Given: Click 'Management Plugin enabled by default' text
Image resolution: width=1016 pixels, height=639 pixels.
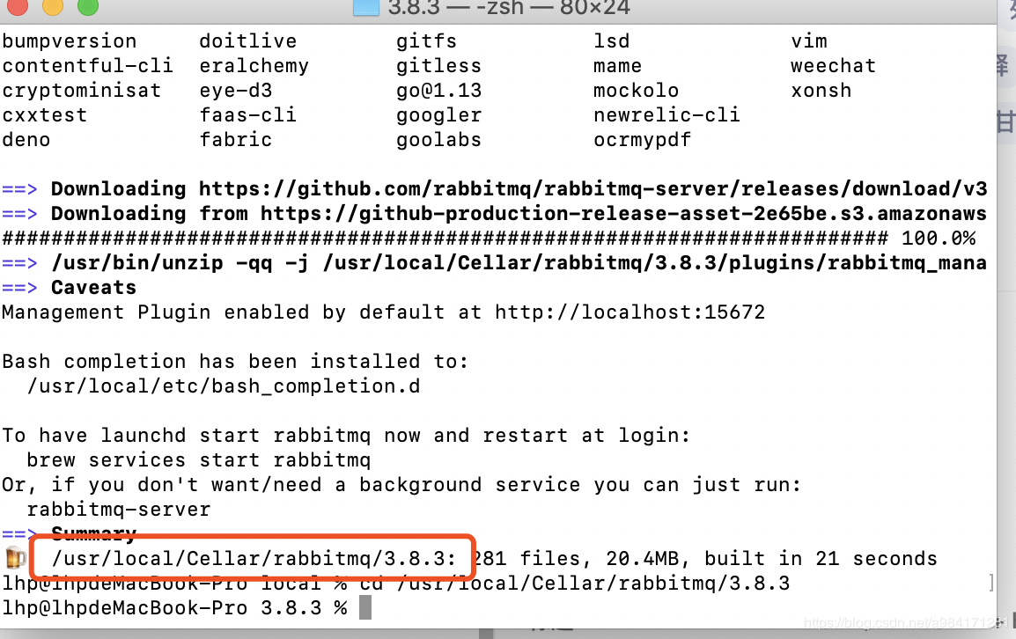Looking at the screenshot, I should coord(224,312).
